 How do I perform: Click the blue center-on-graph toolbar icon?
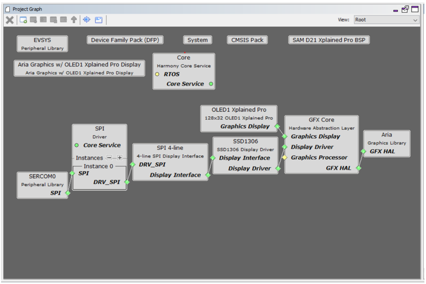[x=87, y=20]
